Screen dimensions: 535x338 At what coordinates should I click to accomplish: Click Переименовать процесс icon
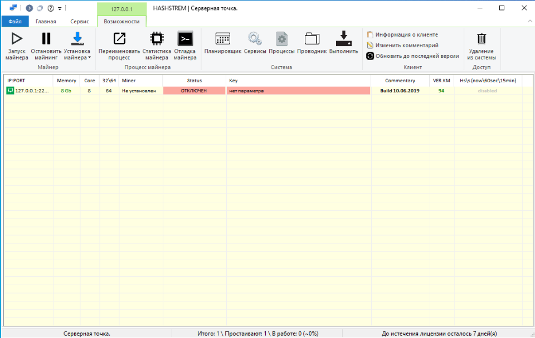click(119, 38)
